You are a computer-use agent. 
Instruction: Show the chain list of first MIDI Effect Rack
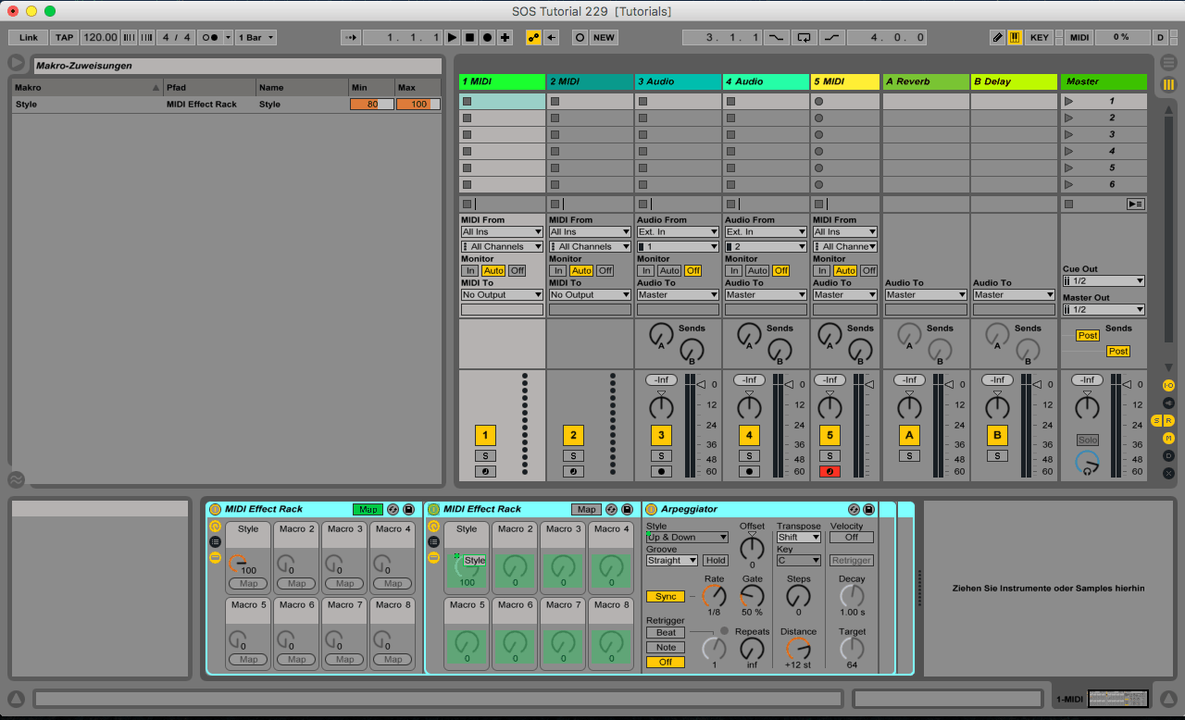pos(215,542)
